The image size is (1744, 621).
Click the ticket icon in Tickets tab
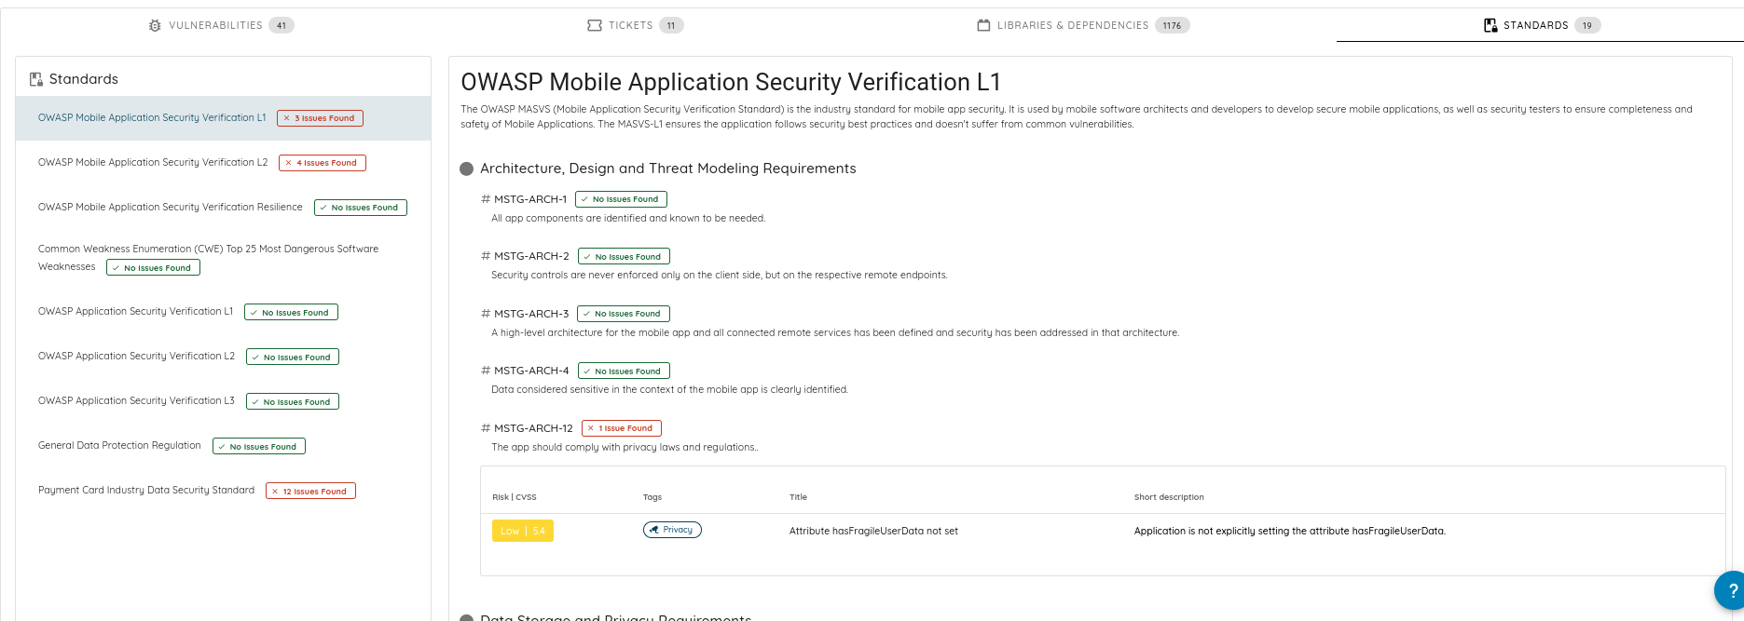click(x=595, y=25)
